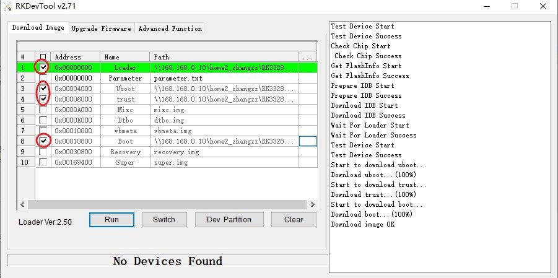Click the Address column header
Viewport: 558px width, 278px height.
pos(76,57)
